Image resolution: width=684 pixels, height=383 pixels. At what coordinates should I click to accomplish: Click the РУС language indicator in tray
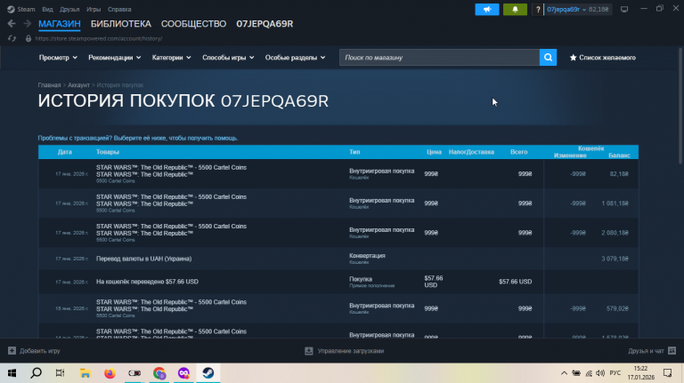615,373
